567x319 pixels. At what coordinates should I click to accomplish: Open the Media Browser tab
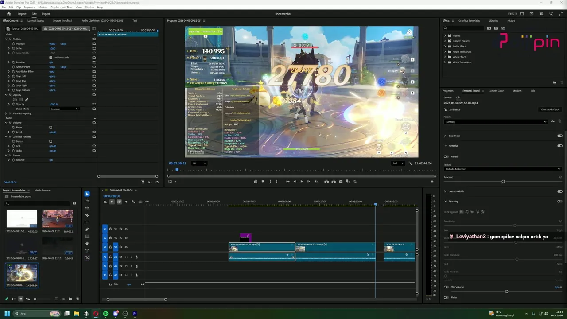point(43,190)
